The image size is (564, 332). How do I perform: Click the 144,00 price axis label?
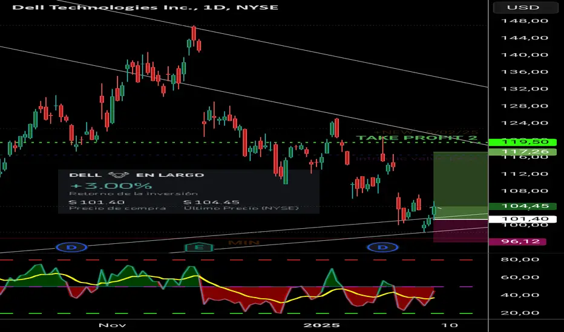click(x=525, y=38)
